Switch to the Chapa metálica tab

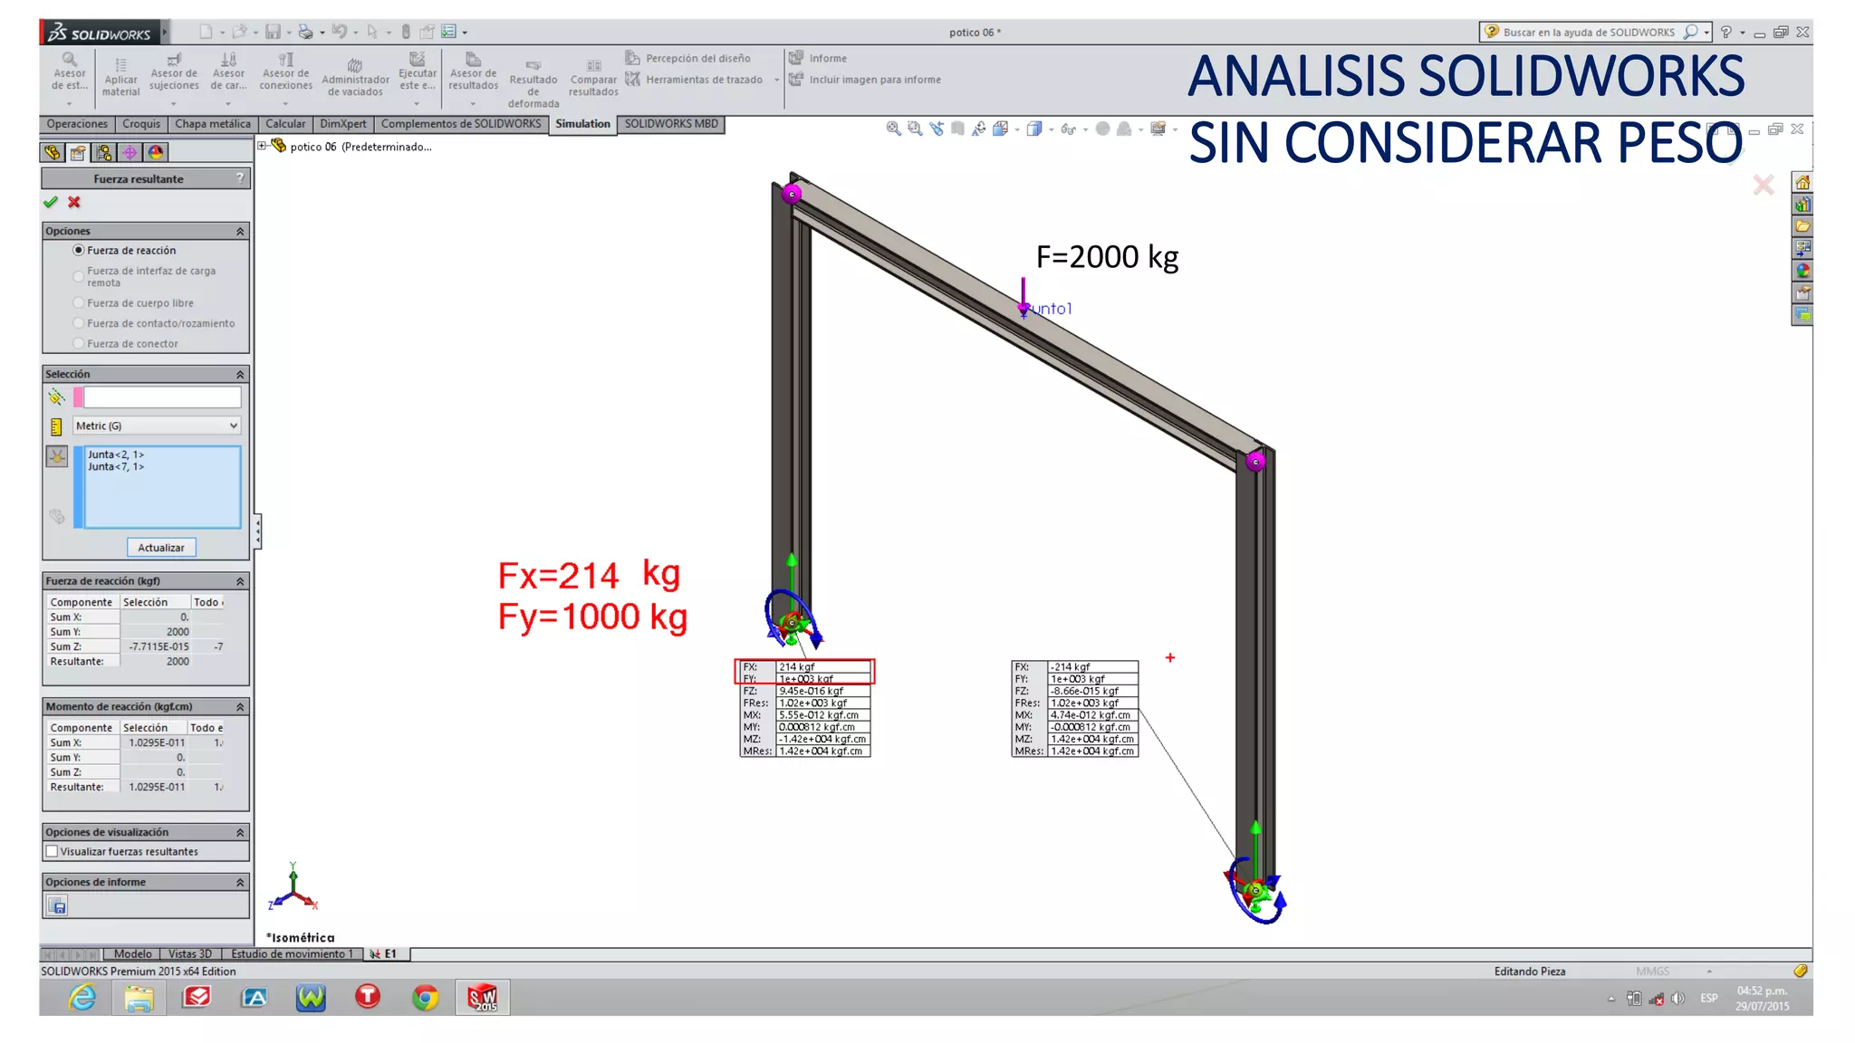pos(213,124)
